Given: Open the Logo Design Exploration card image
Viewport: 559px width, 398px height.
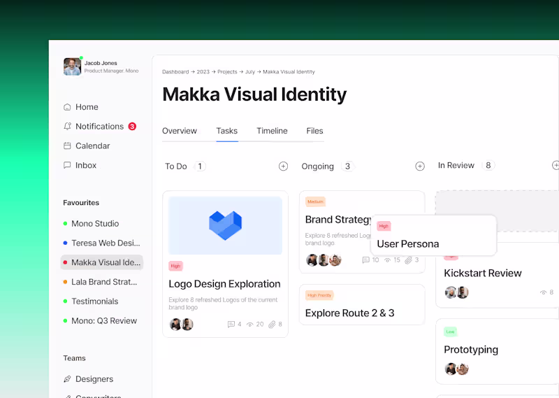Looking at the screenshot, I should 225,226.
